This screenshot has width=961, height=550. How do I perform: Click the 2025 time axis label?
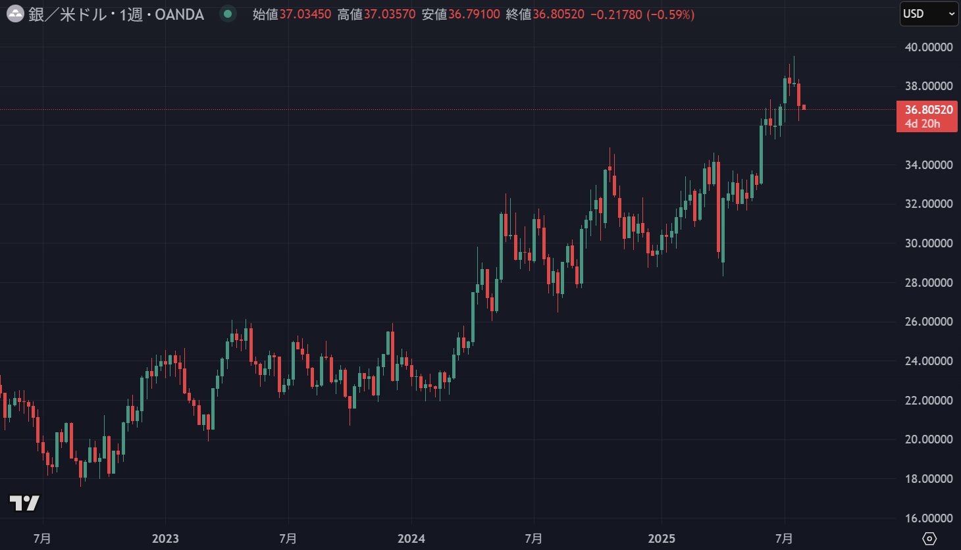(x=662, y=539)
